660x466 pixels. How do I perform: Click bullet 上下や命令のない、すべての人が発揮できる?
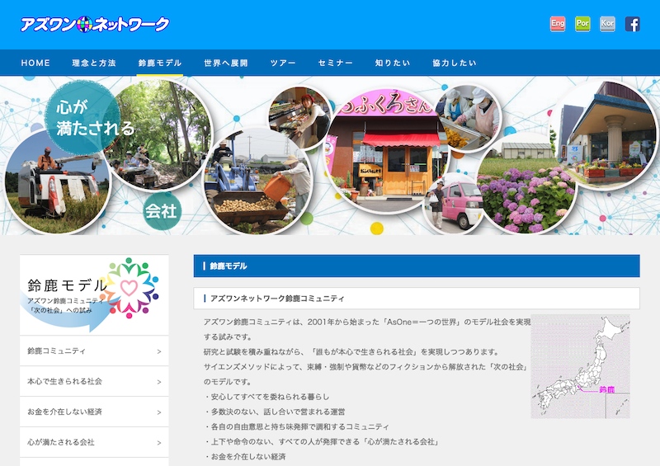click(322, 441)
